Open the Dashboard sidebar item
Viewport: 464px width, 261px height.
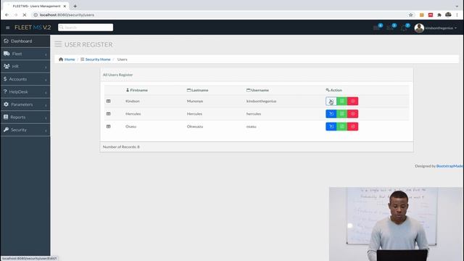25,41
